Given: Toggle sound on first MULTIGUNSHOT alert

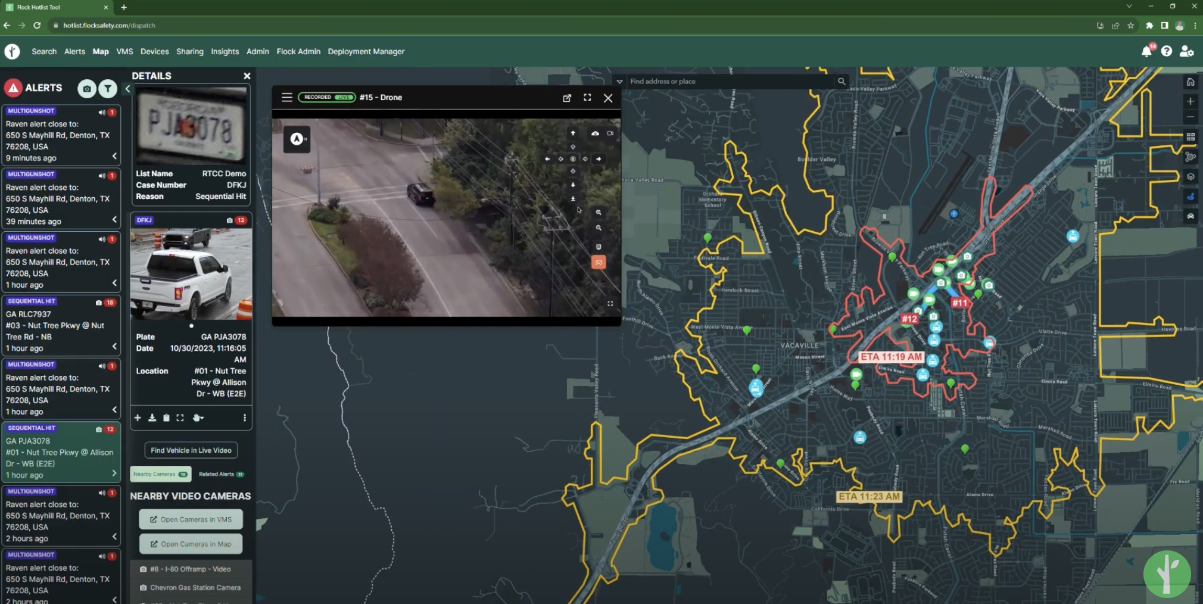Looking at the screenshot, I should point(102,112).
